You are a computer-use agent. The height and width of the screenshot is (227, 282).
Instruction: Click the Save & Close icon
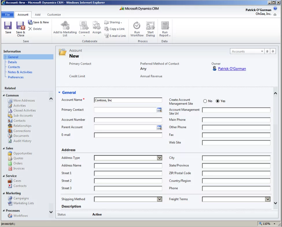[21, 25]
